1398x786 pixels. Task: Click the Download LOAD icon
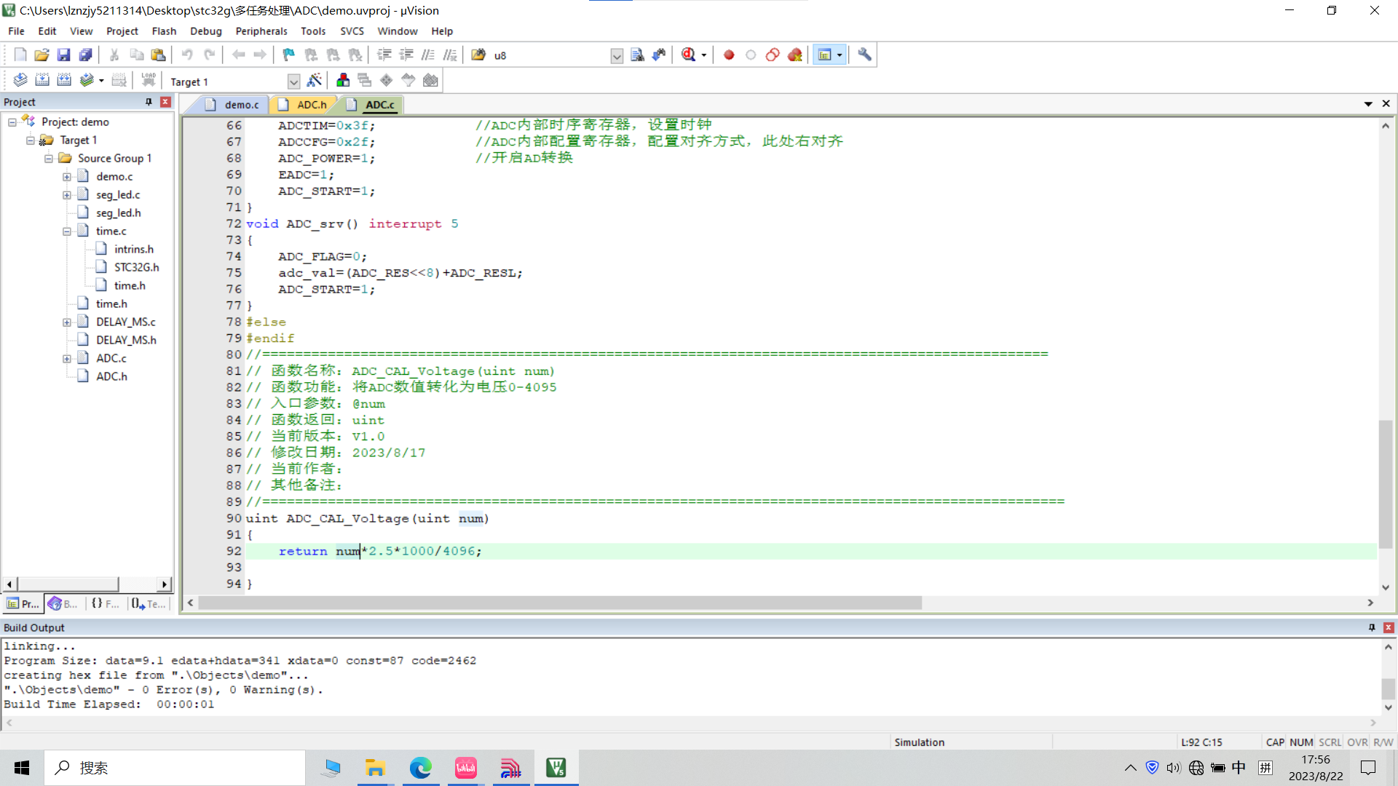[149, 80]
